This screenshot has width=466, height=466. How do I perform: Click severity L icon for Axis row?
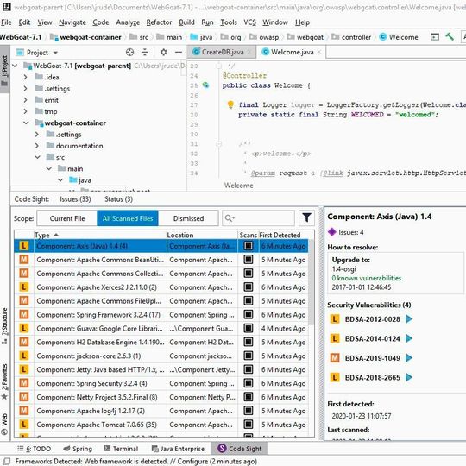pyautogui.click(x=24, y=246)
